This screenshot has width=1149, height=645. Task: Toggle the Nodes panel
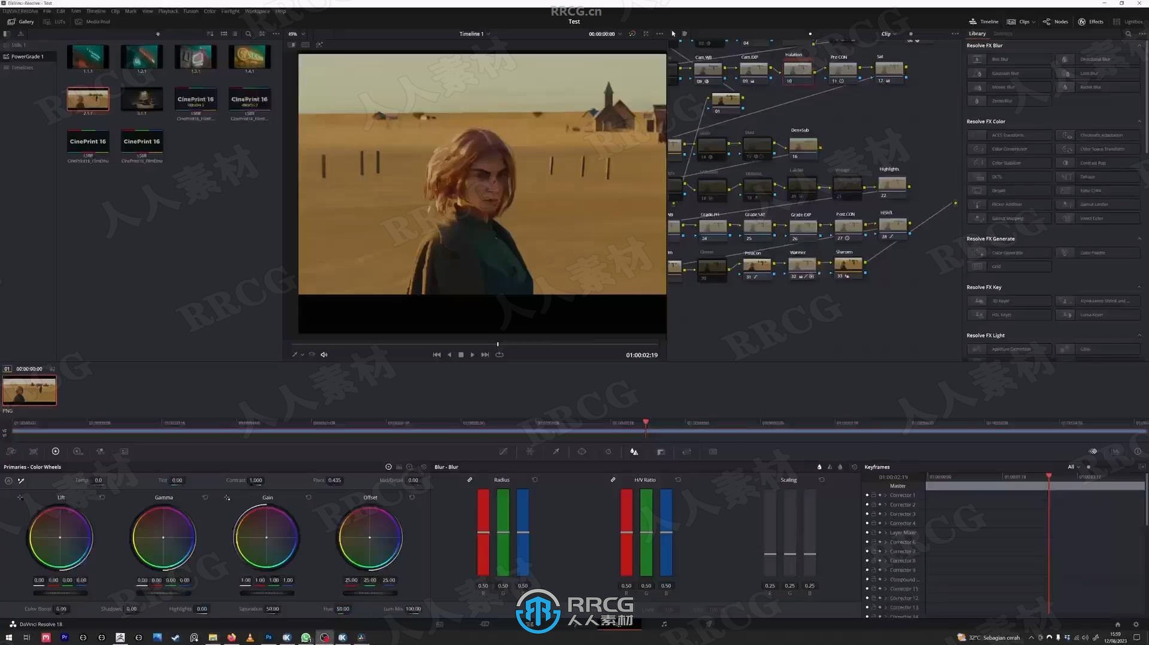1056,22
